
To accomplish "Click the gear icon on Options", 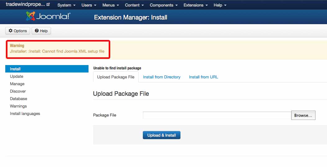I will coord(11,31).
